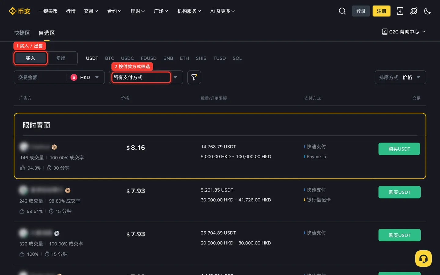This screenshot has width=440, height=275.
Task: Click thumbs-up icon beside 99.51%
Action: point(22,211)
